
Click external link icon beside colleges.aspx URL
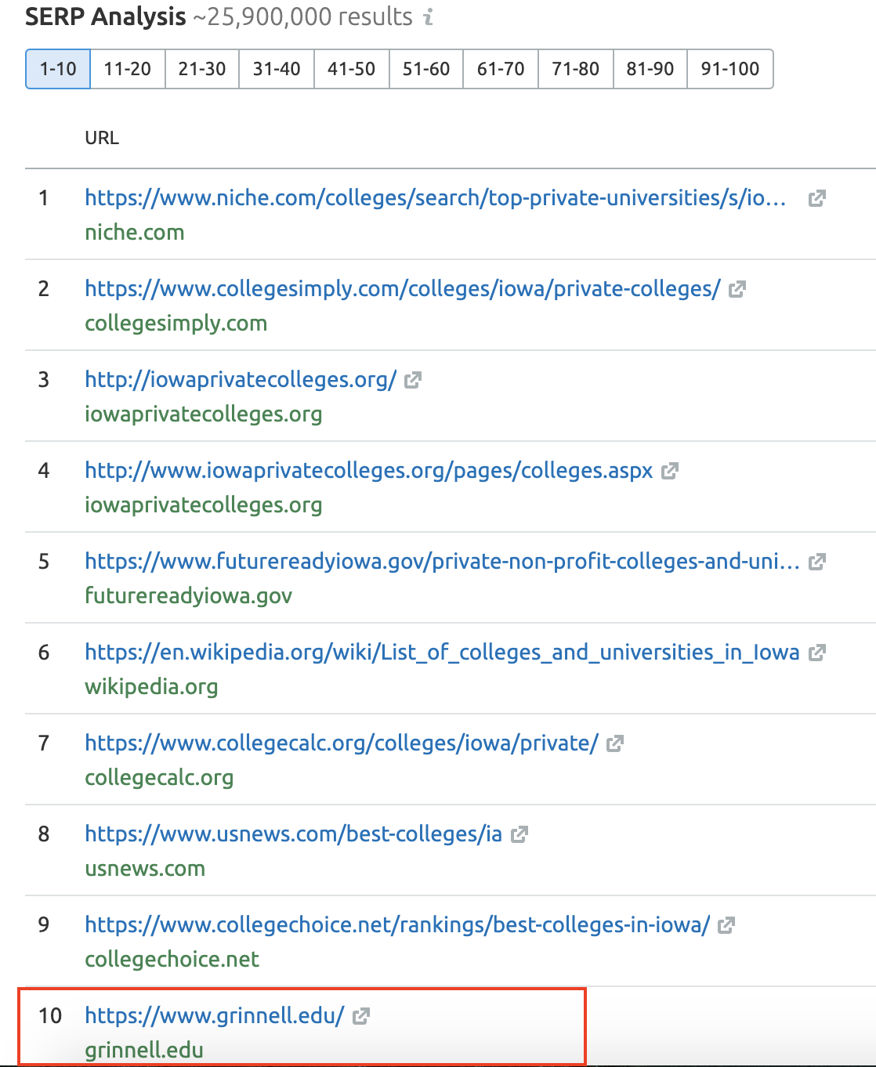click(669, 471)
